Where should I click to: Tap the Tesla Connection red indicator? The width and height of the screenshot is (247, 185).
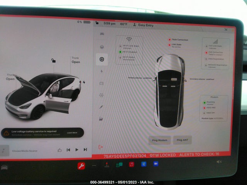(169, 40)
